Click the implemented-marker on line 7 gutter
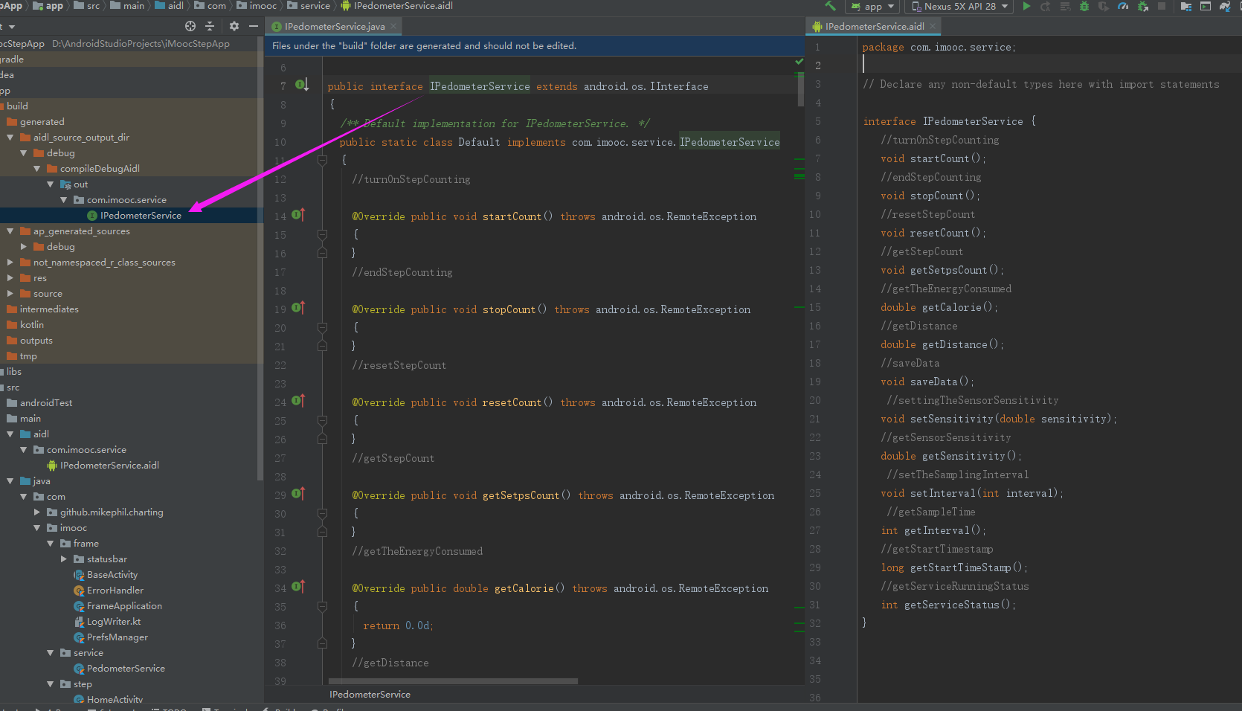 (x=301, y=85)
